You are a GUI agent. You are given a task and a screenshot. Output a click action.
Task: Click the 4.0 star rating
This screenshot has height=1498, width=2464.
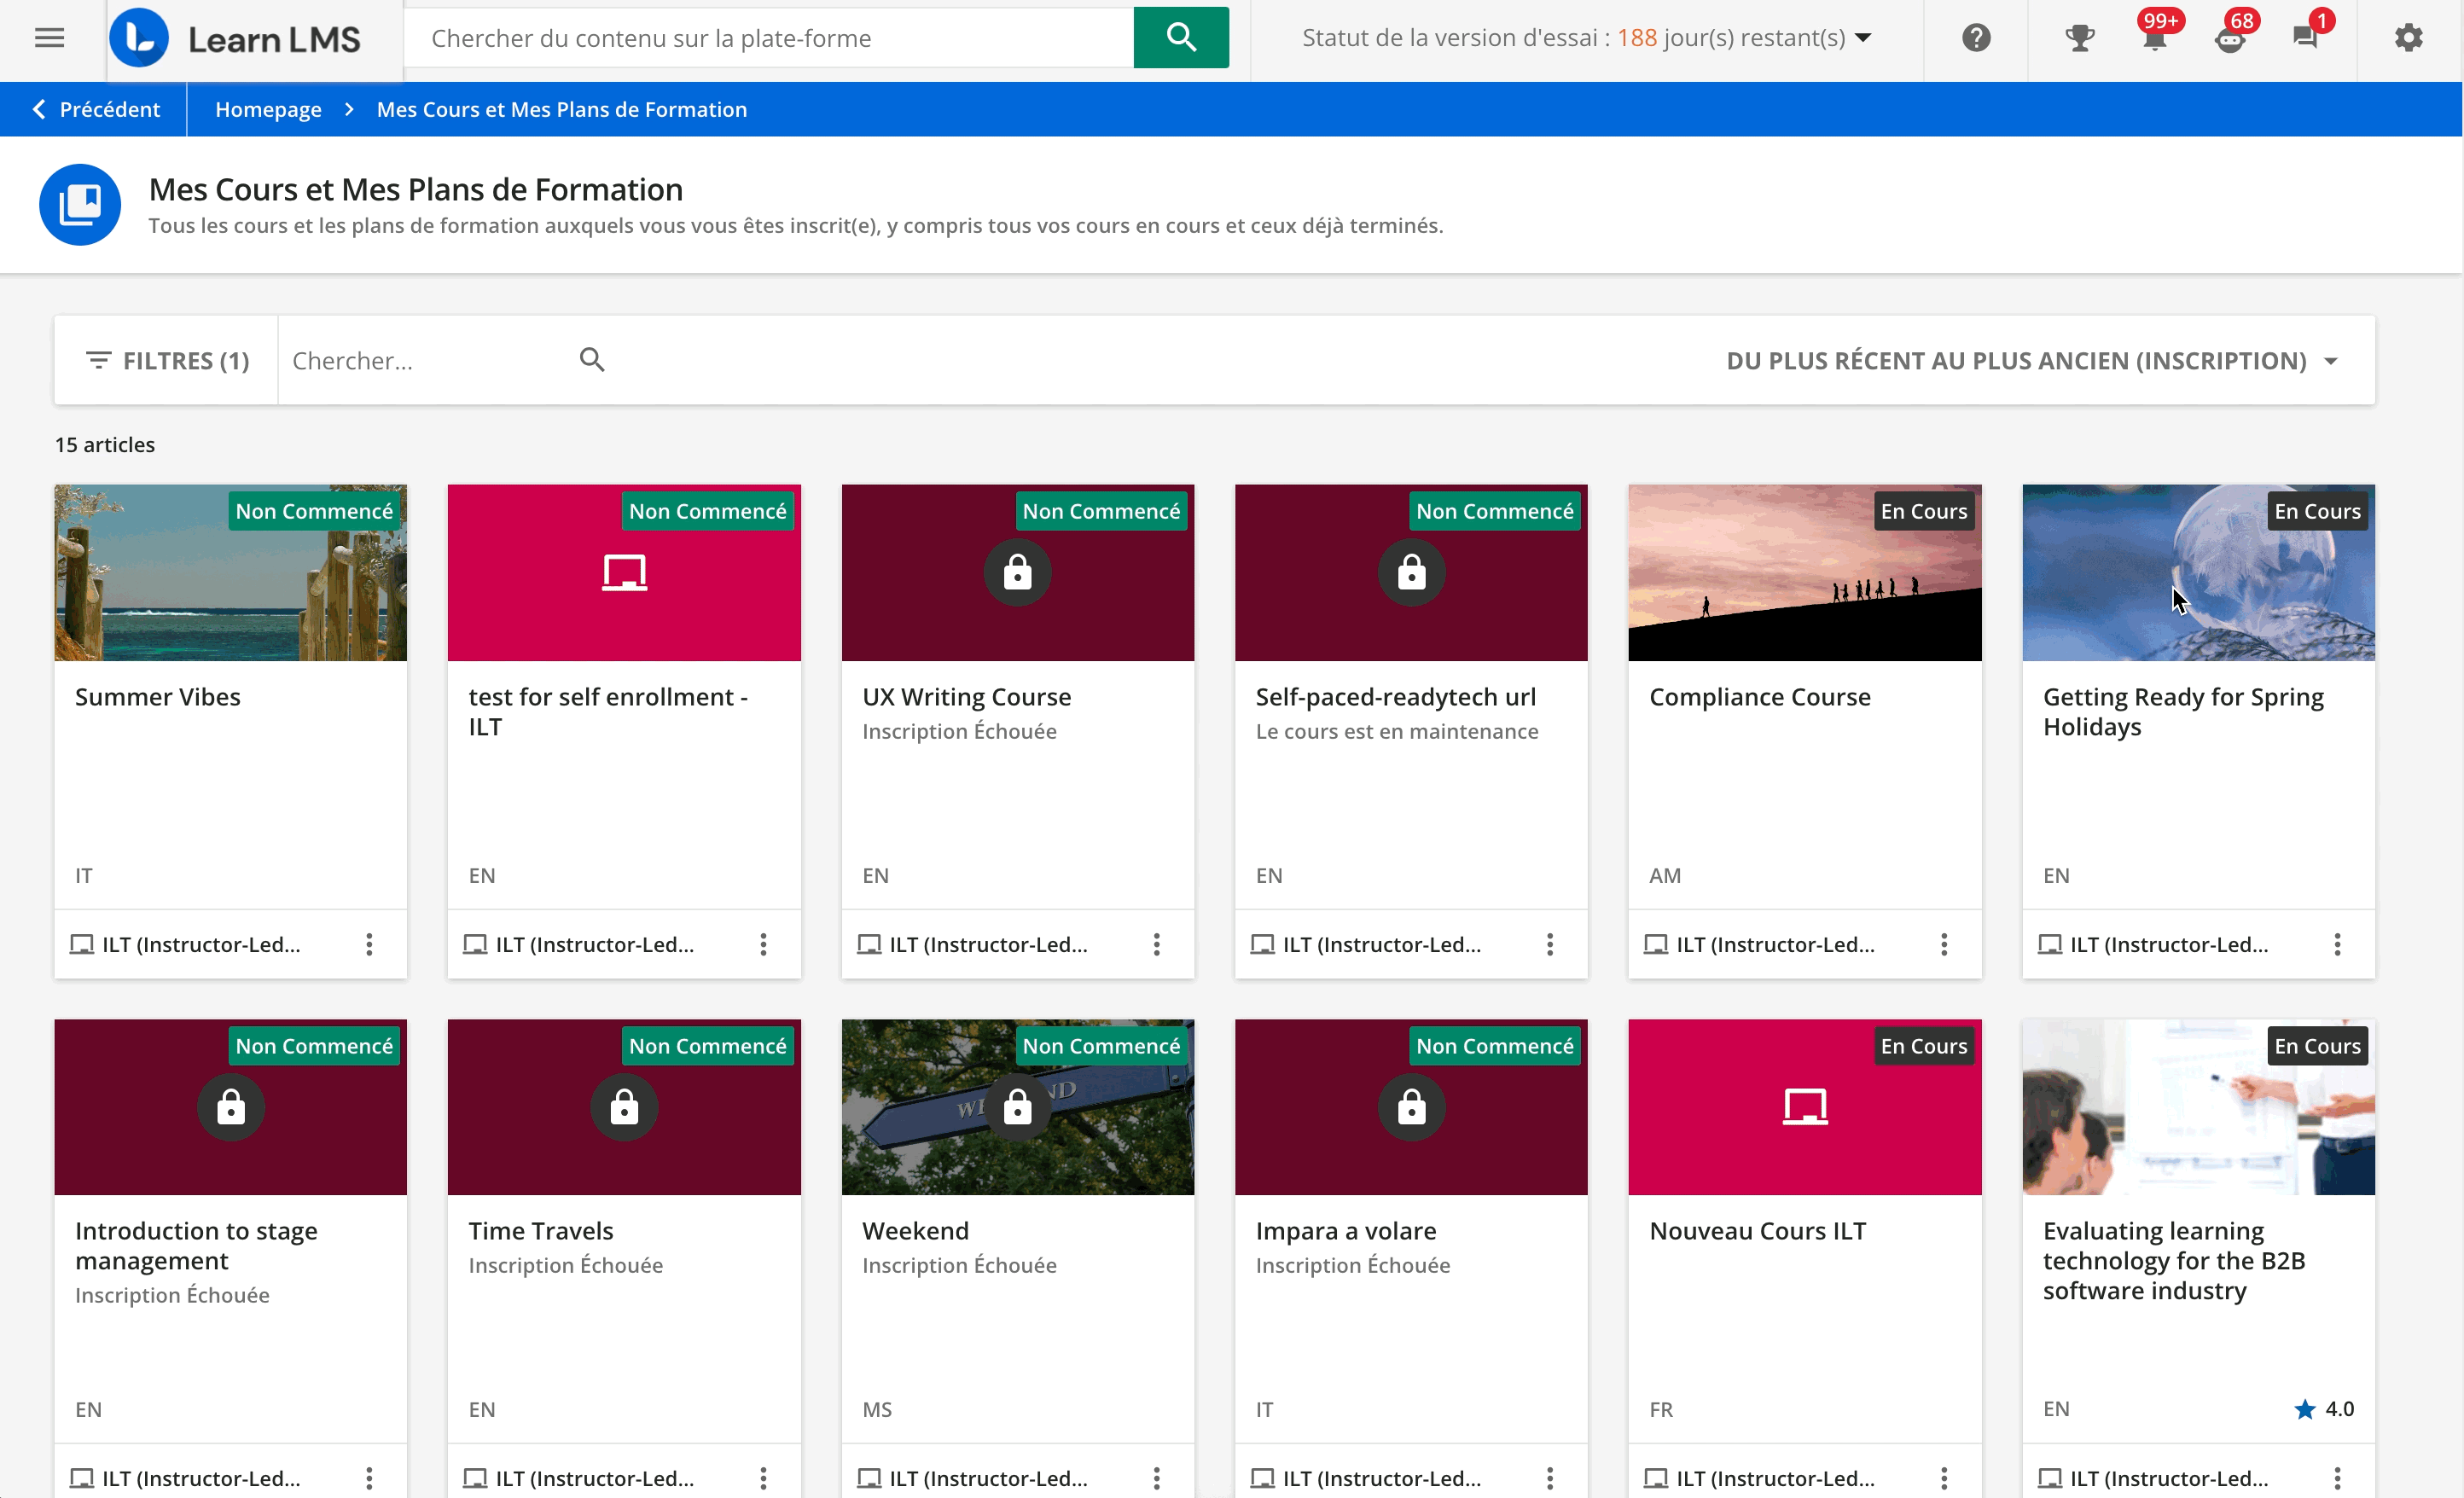(2324, 1409)
